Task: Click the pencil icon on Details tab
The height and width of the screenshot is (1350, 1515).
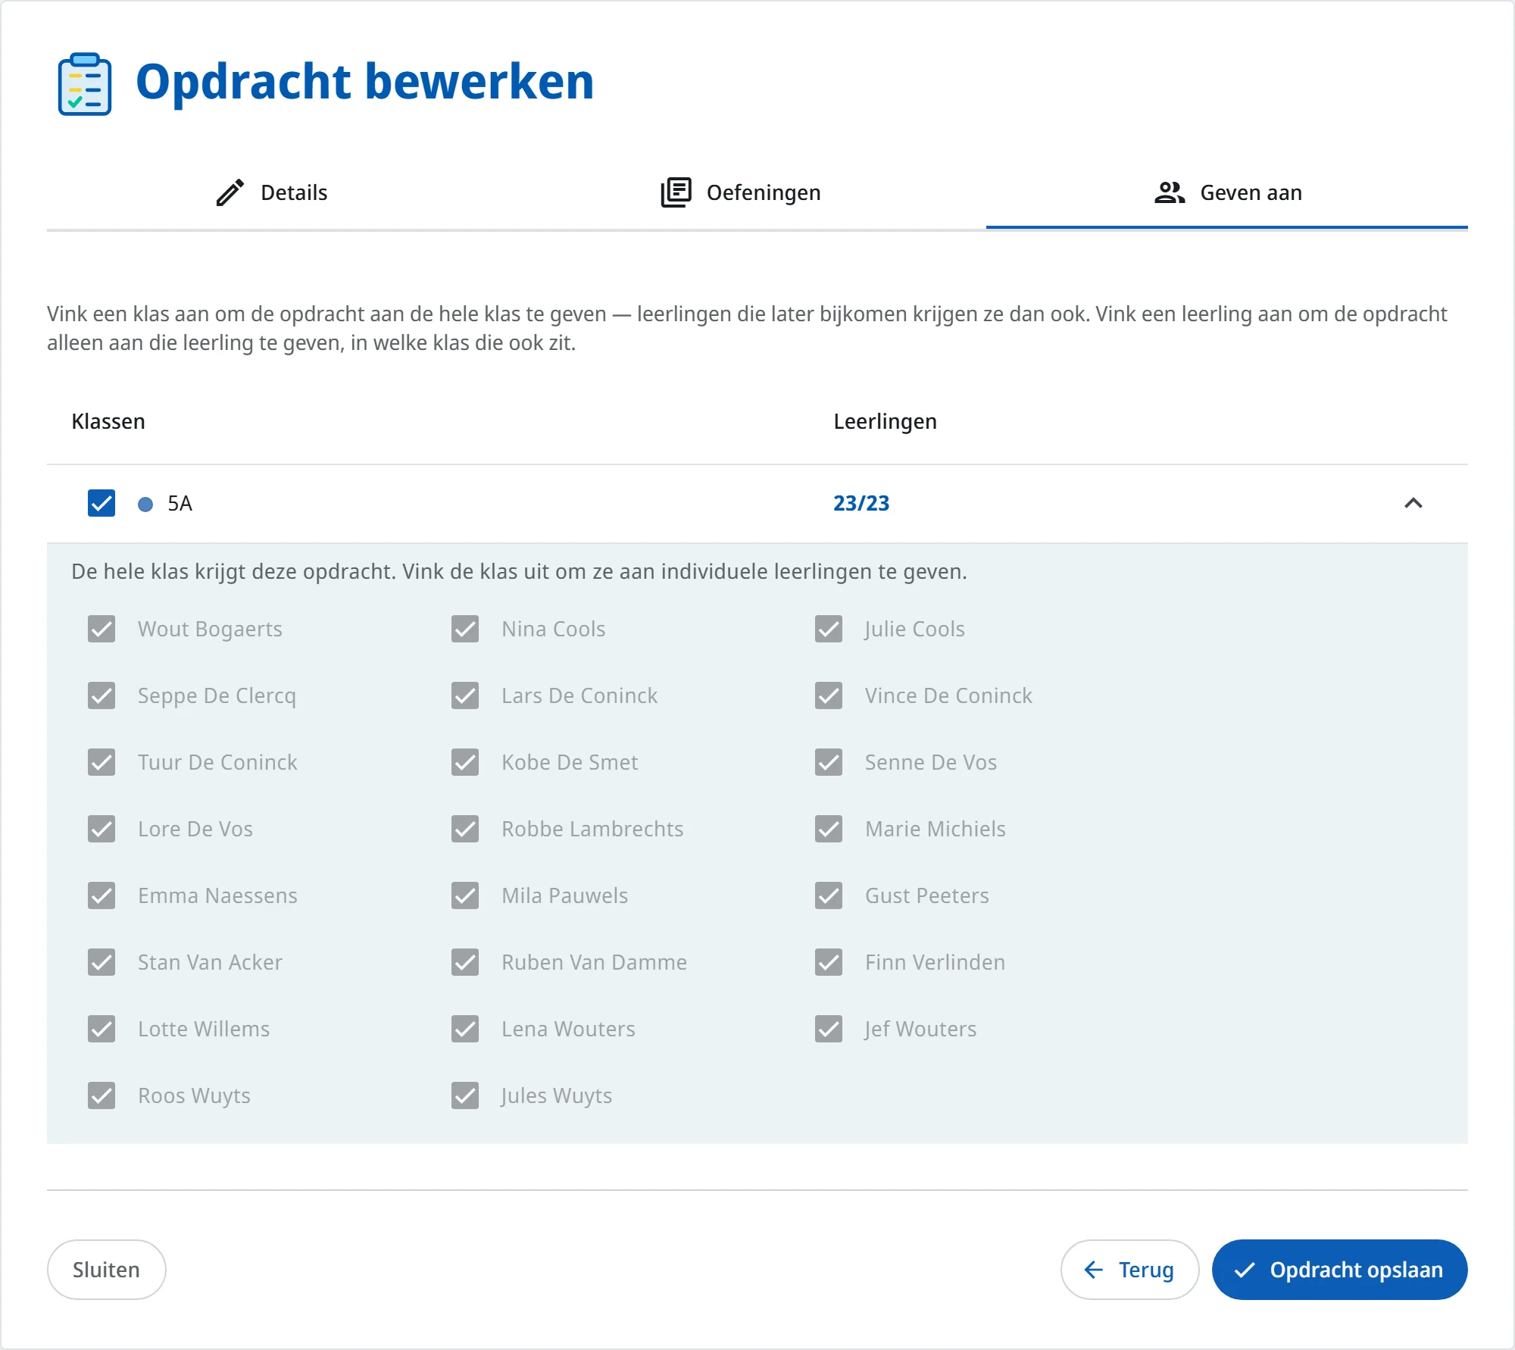Action: [x=230, y=192]
